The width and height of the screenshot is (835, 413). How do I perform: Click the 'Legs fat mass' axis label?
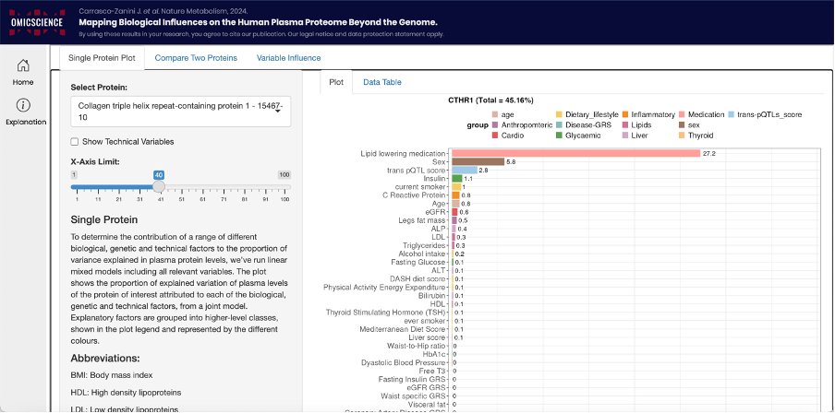pos(422,220)
